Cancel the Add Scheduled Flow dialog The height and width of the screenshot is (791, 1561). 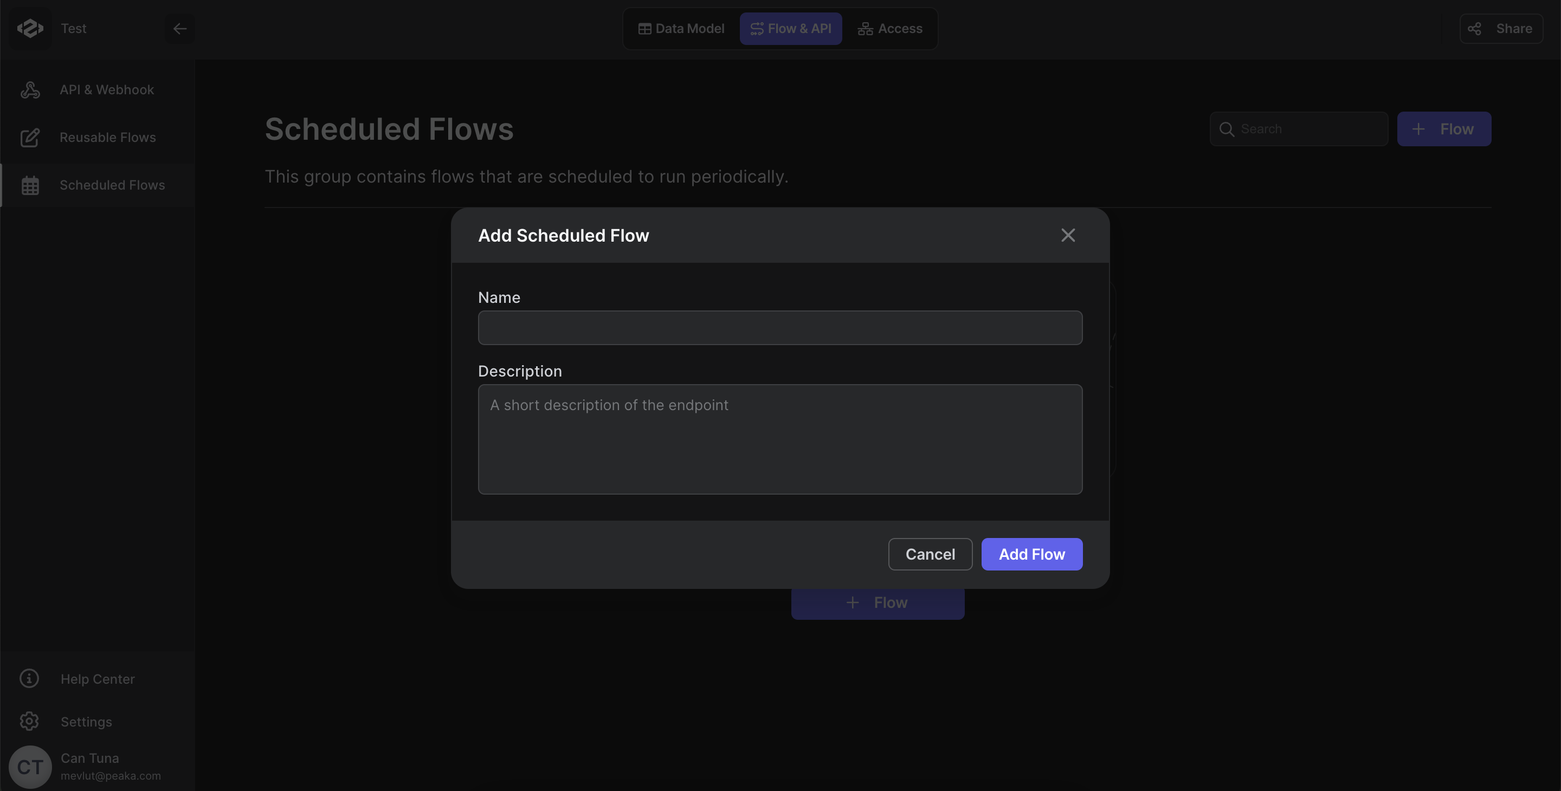(930, 554)
